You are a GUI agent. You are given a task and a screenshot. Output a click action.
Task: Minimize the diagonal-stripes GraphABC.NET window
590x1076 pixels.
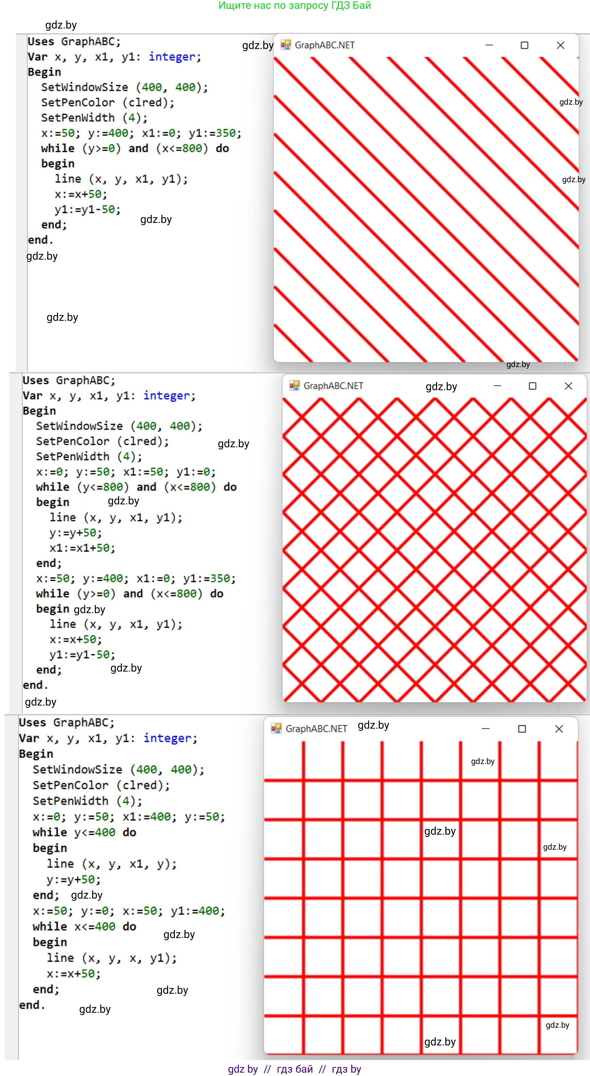click(489, 45)
